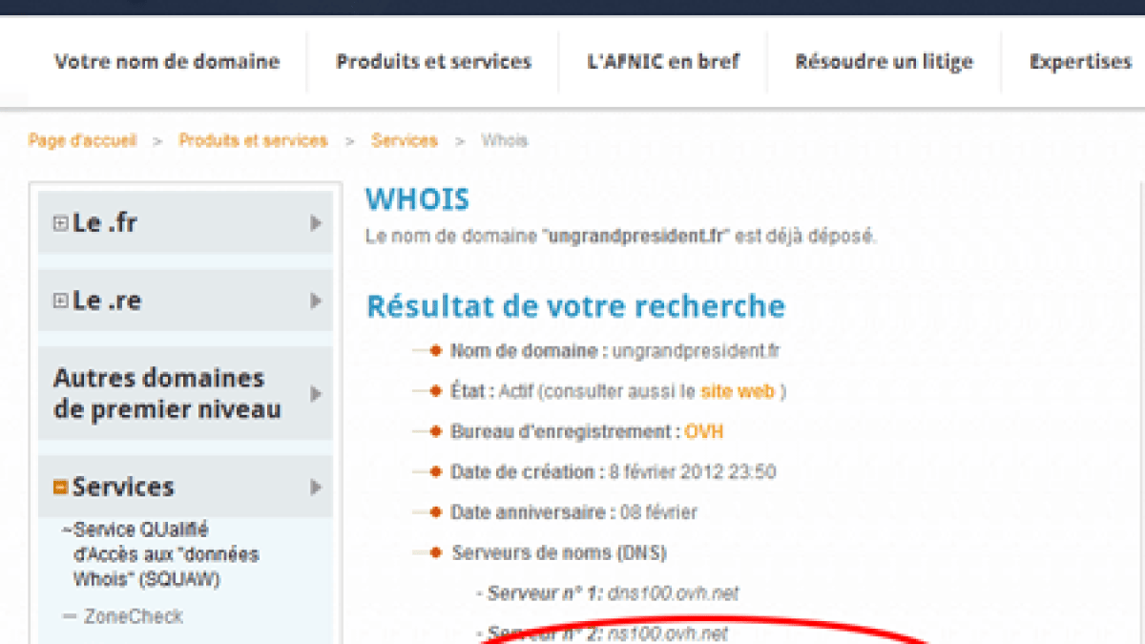The width and height of the screenshot is (1145, 644).
Task: Open the 'L'AFNIC en bref' menu
Action: pyautogui.click(x=663, y=62)
